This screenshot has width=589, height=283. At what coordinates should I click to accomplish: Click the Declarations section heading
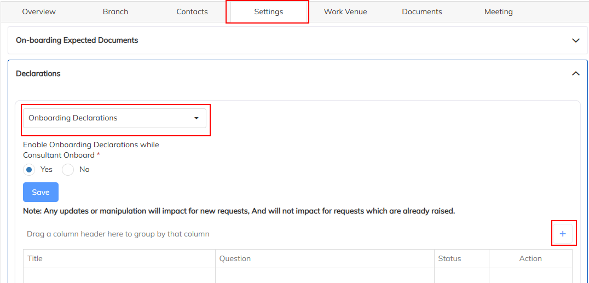tap(38, 73)
